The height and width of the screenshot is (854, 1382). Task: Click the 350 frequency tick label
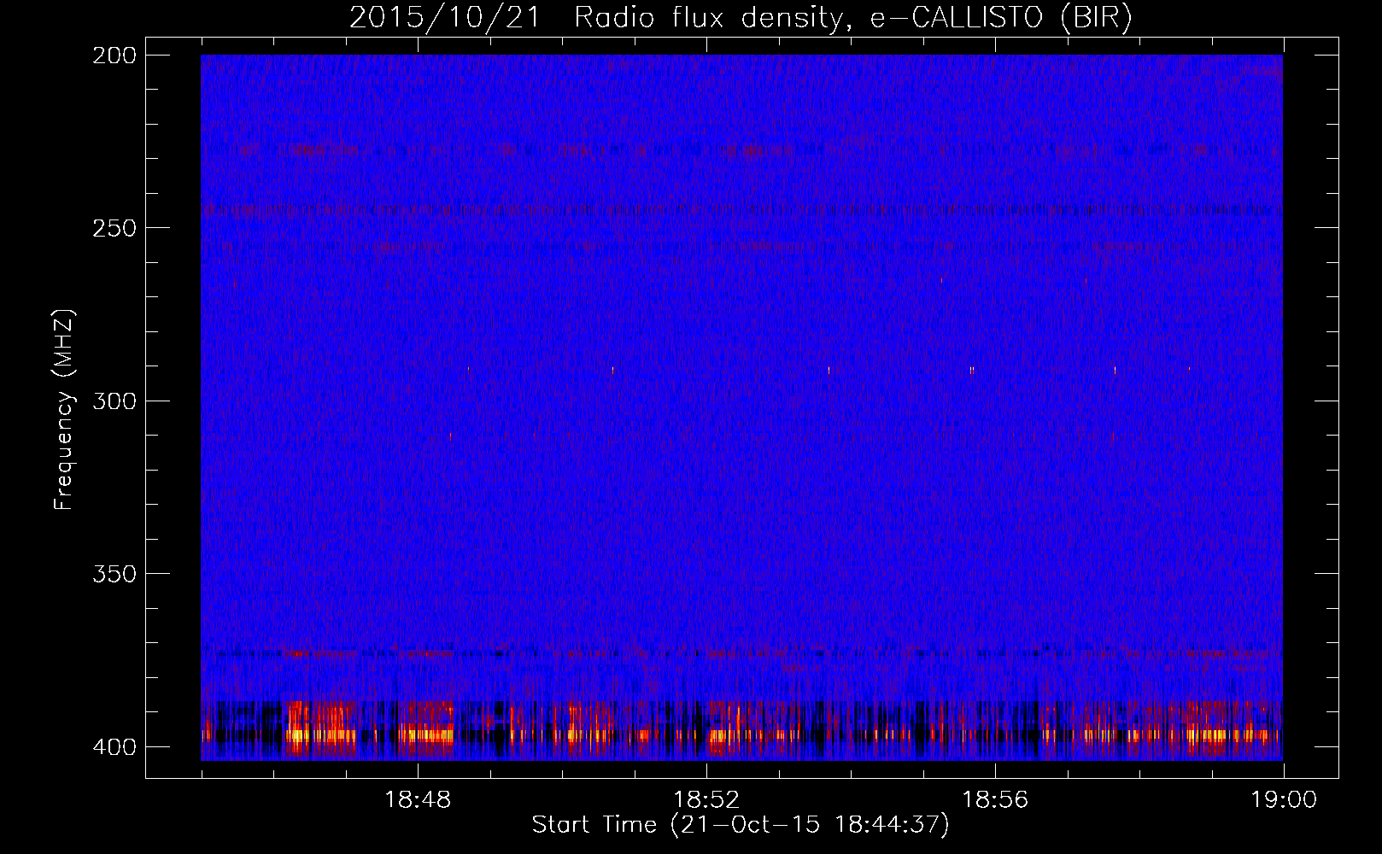[114, 574]
